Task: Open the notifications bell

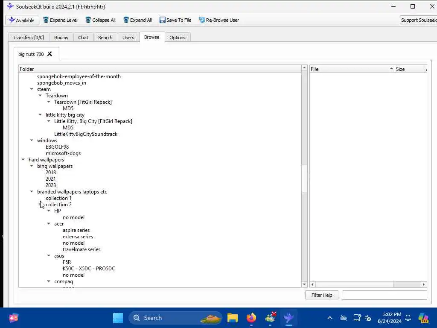Action: [408, 318]
